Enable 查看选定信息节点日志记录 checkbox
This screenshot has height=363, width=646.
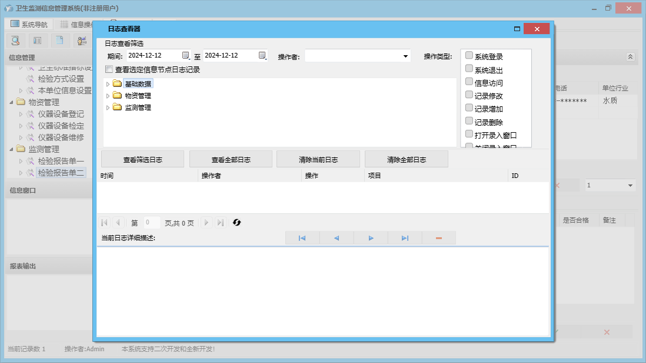[109, 69]
